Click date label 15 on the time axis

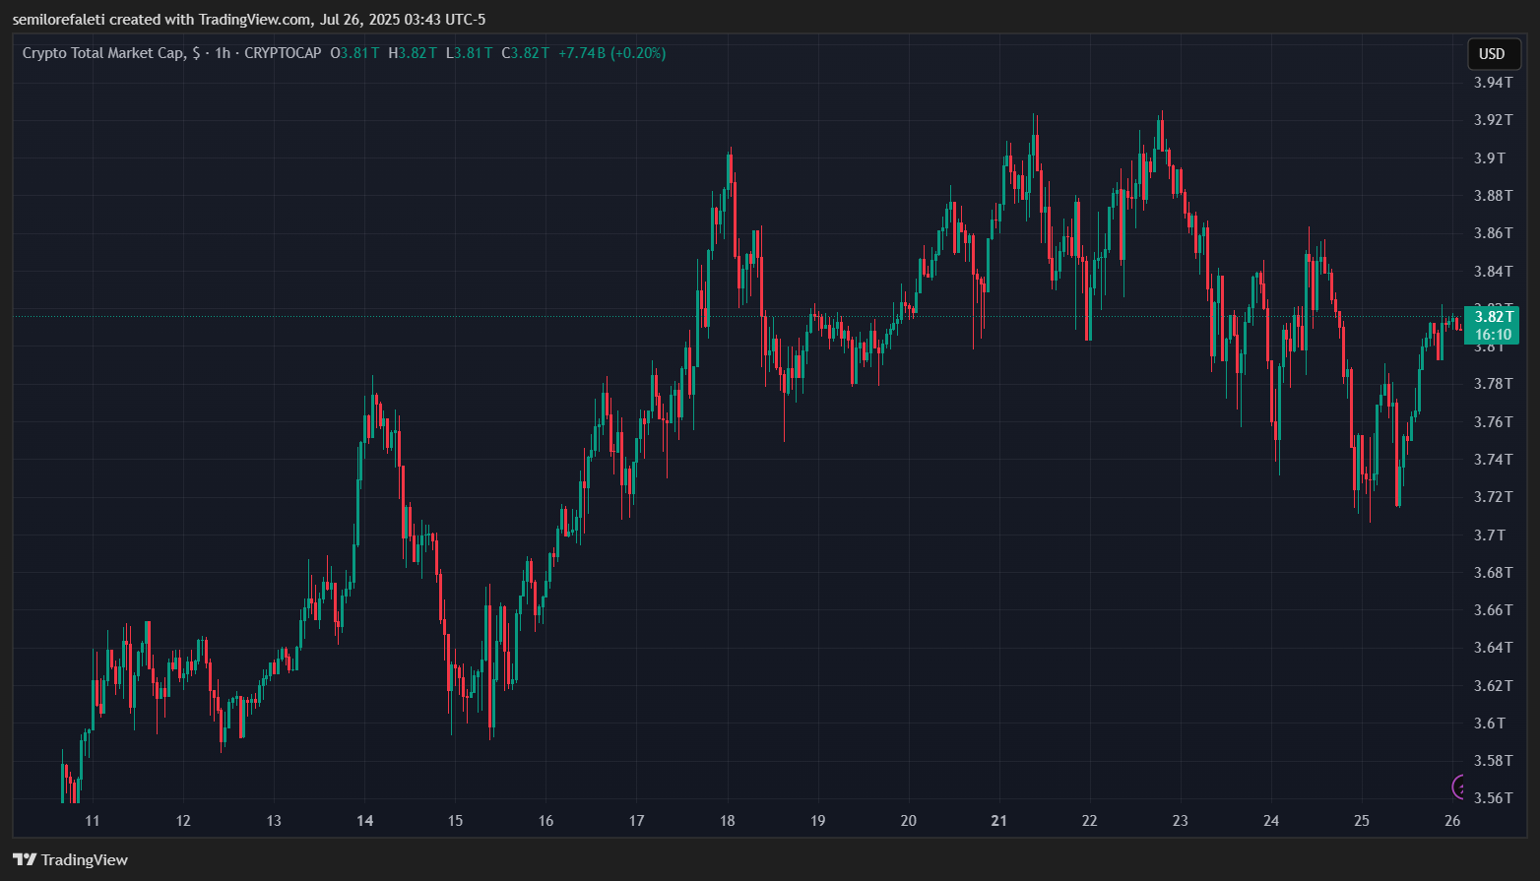pos(455,821)
